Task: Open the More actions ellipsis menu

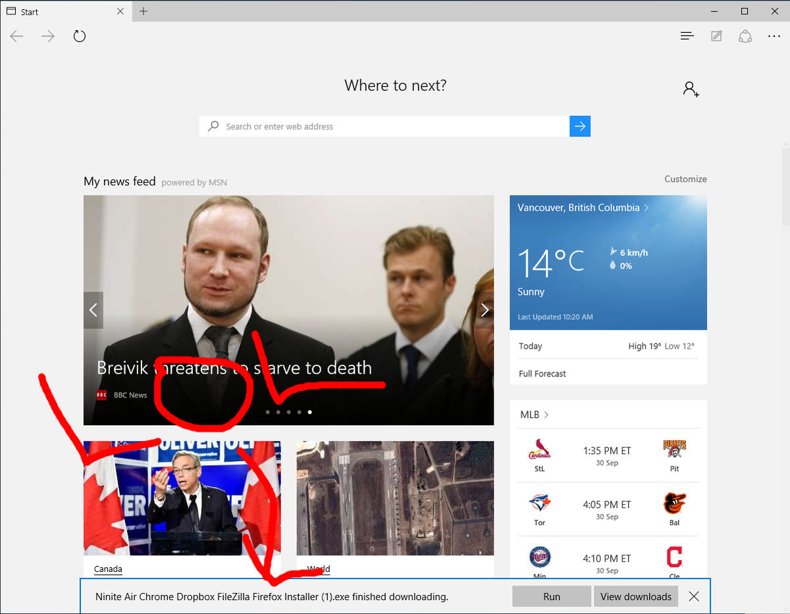Action: pyautogui.click(x=774, y=36)
